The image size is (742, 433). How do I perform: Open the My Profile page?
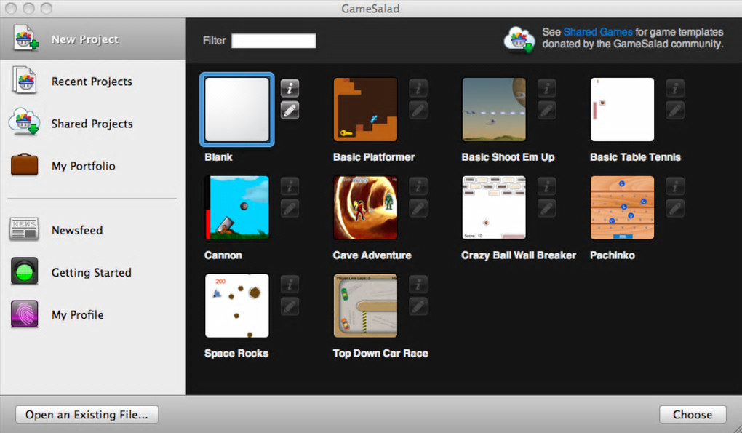pos(78,314)
